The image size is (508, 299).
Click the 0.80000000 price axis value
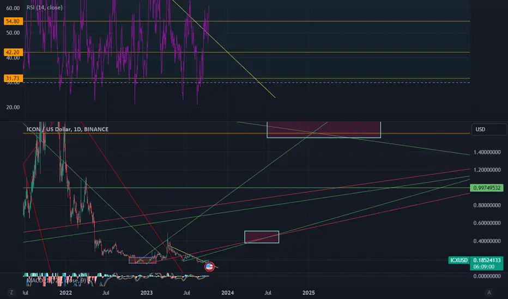coord(487,205)
